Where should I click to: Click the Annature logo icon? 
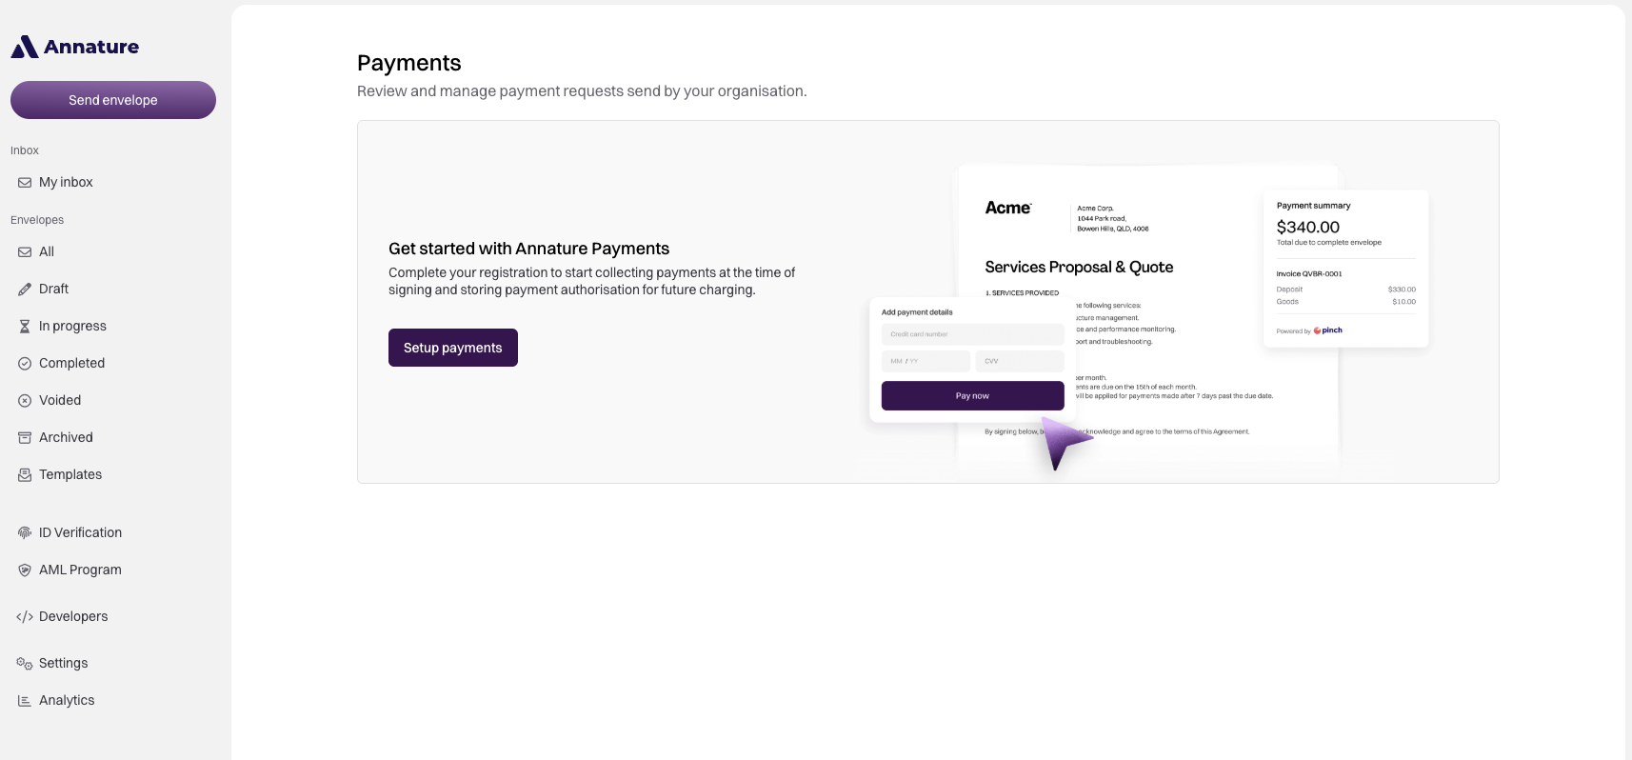(x=25, y=47)
